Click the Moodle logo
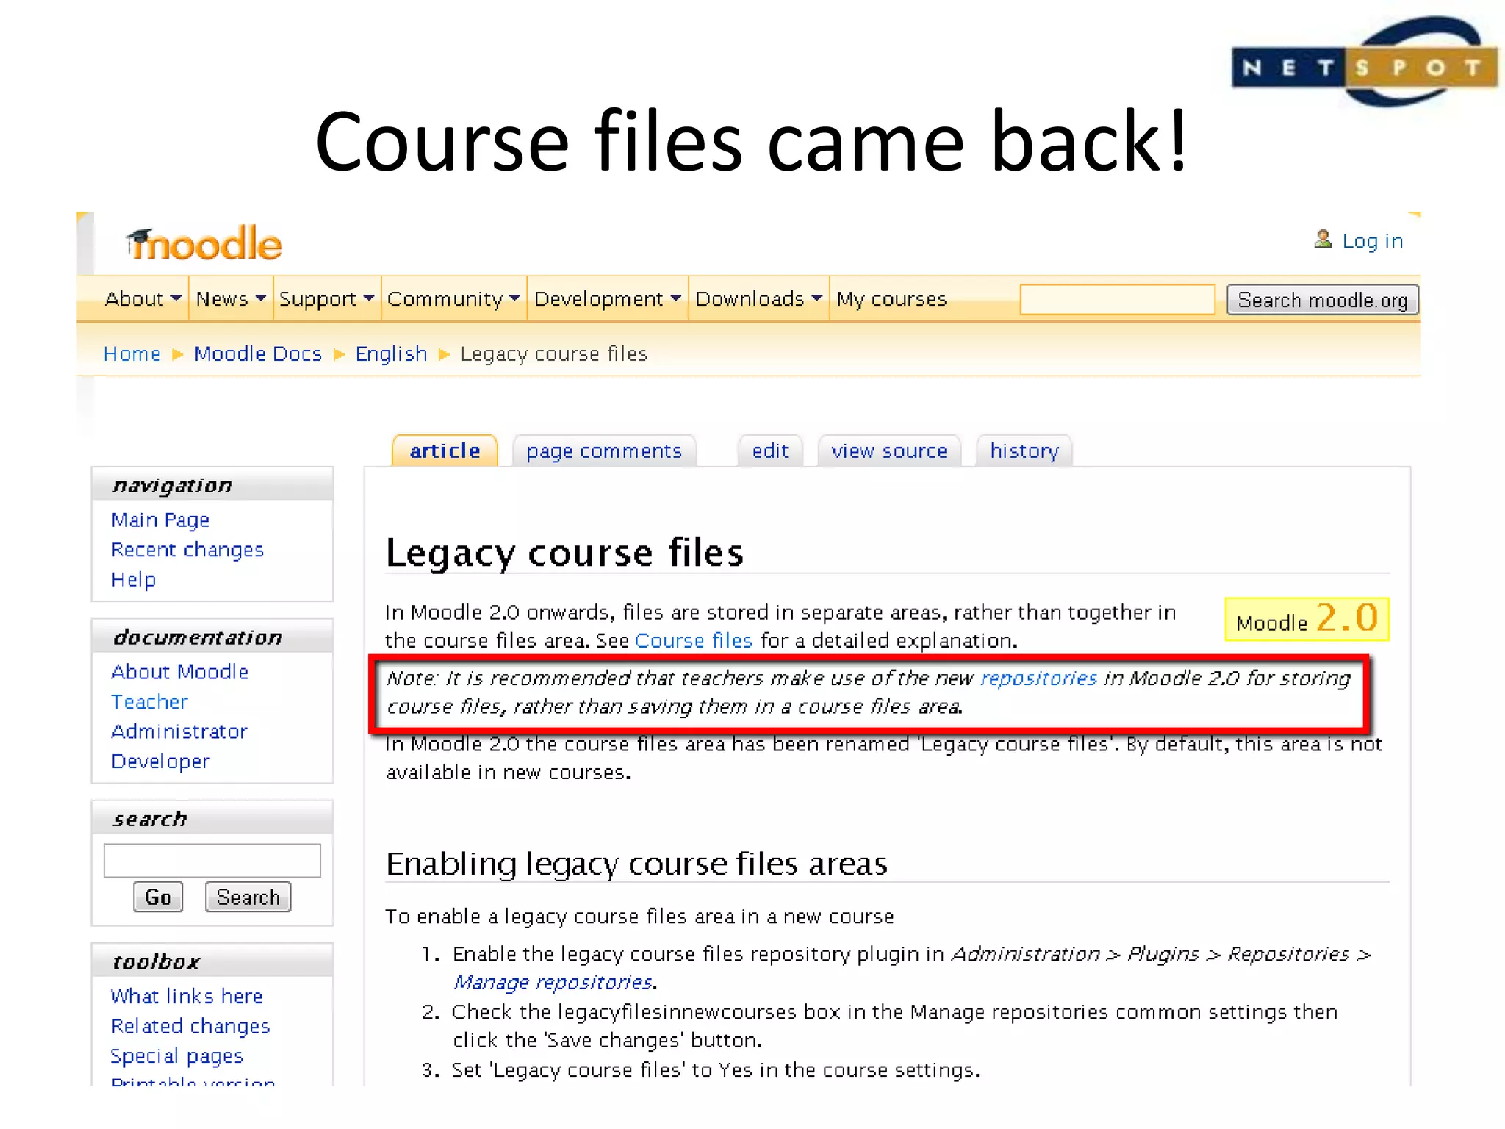 point(204,243)
